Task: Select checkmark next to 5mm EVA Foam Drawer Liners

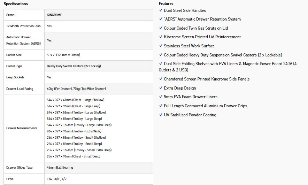Action: (x=161, y=97)
